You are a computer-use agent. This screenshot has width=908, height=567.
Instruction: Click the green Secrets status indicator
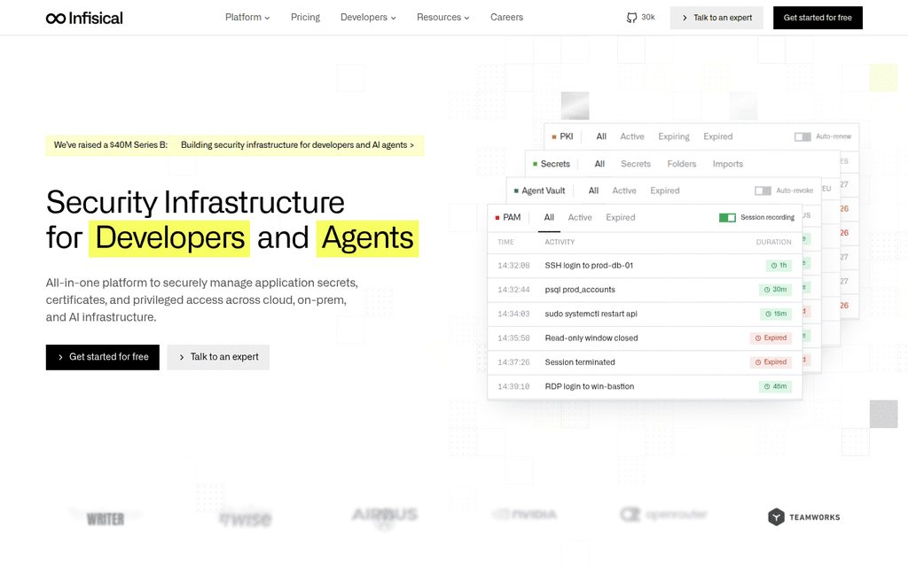coord(535,164)
